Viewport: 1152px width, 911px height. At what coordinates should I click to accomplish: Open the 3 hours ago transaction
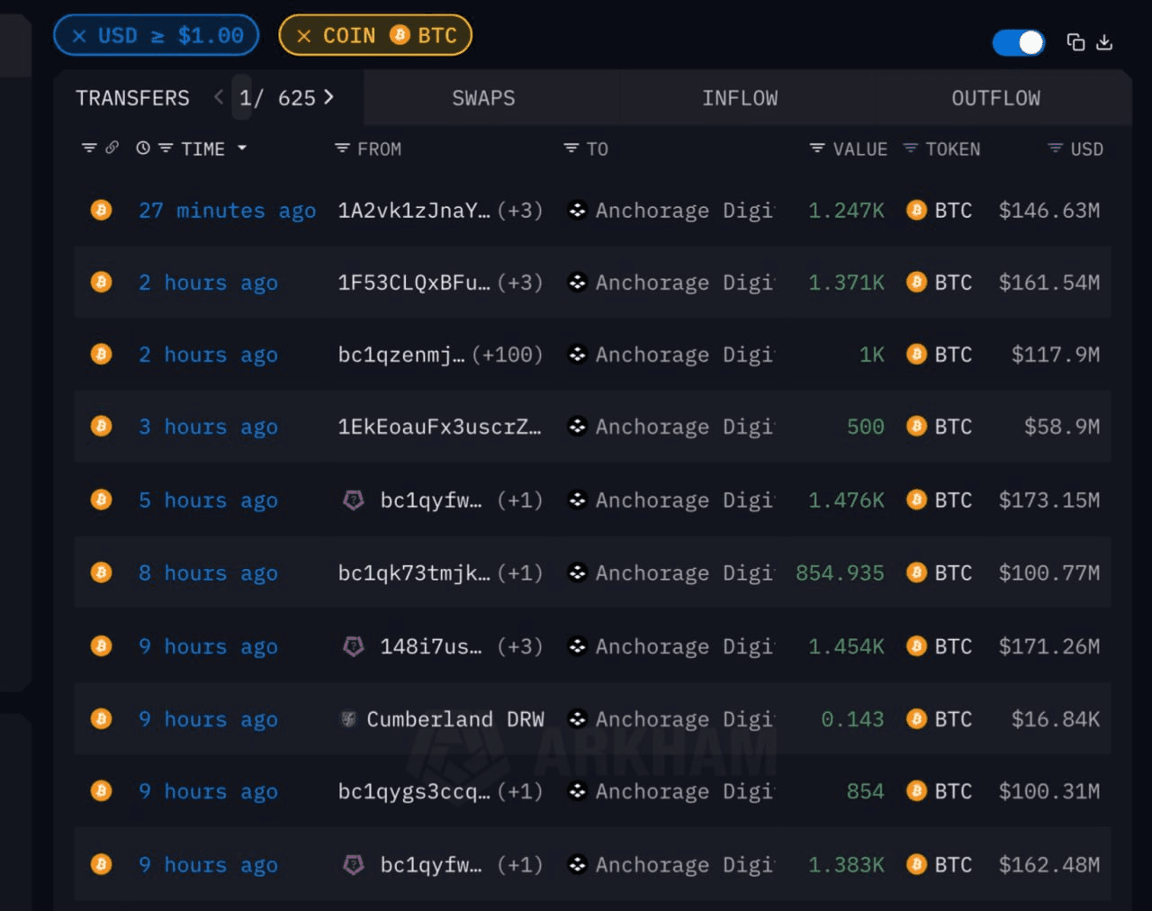(208, 427)
